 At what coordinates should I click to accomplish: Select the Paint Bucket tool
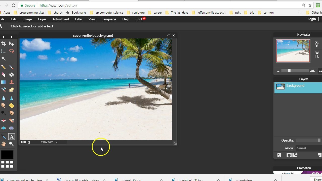12,75
